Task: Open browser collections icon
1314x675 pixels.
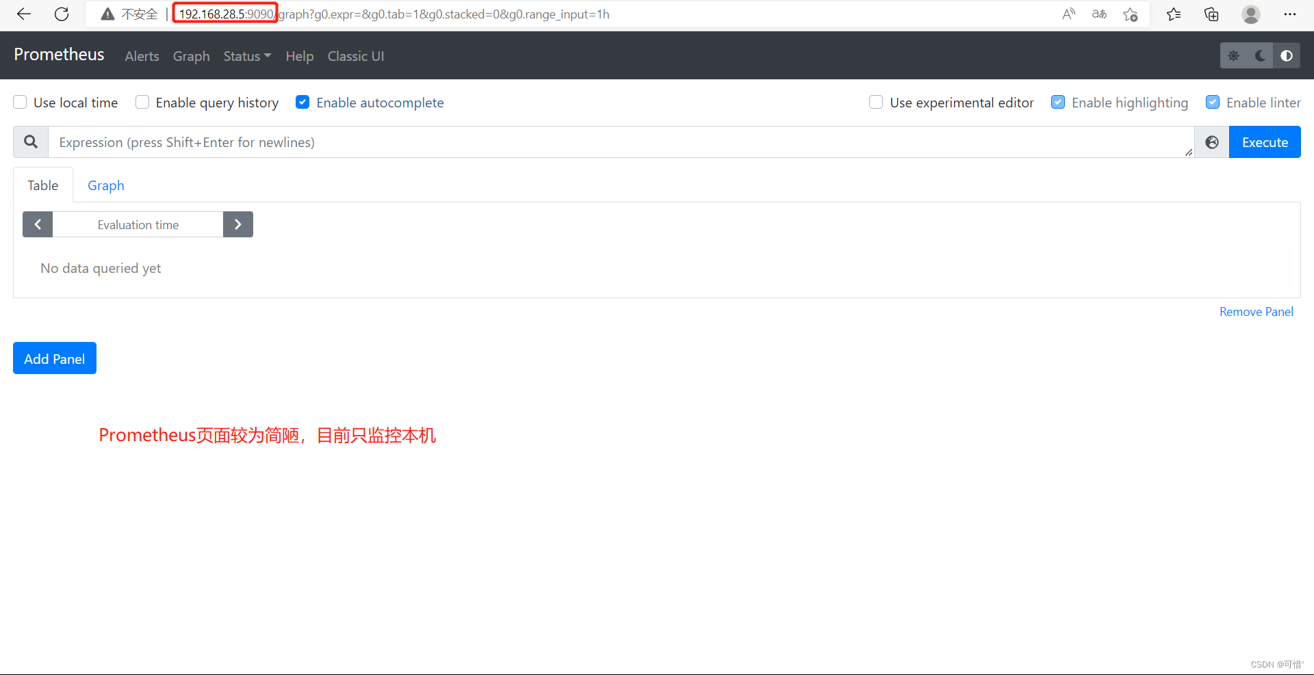Action: (x=1211, y=14)
